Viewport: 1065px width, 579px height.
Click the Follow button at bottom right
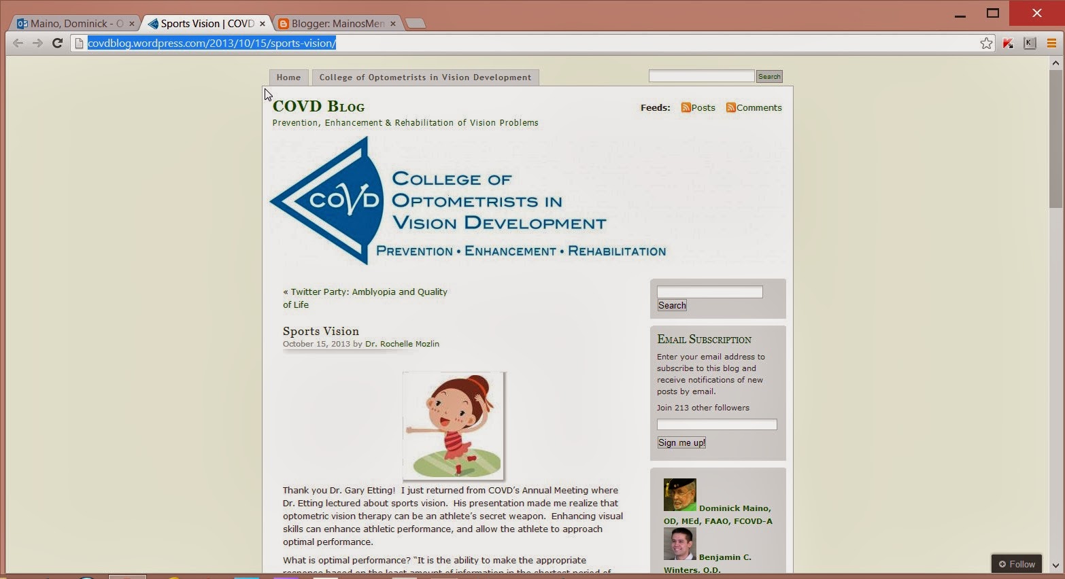coord(1016,564)
